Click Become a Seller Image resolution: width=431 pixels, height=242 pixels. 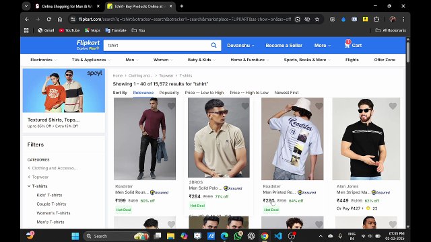tap(284, 46)
